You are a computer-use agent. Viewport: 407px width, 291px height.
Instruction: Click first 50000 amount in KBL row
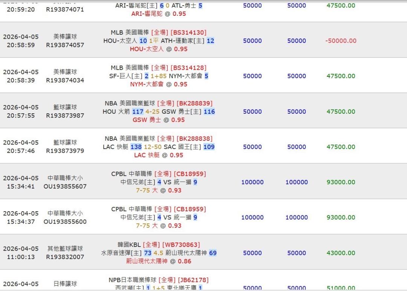coord(252,253)
